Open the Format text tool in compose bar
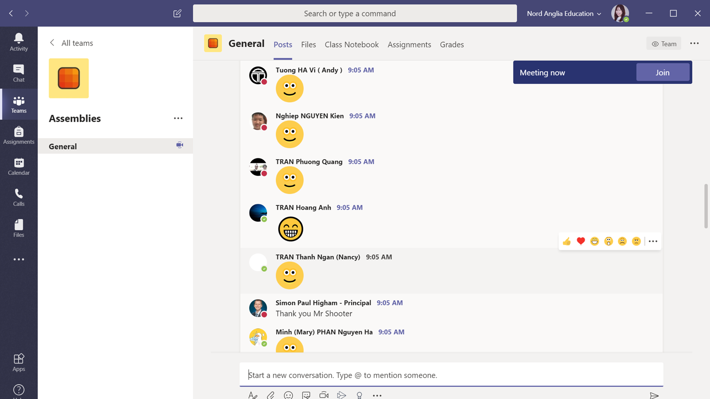Image resolution: width=710 pixels, height=399 pixels. [x=253, y=395]
